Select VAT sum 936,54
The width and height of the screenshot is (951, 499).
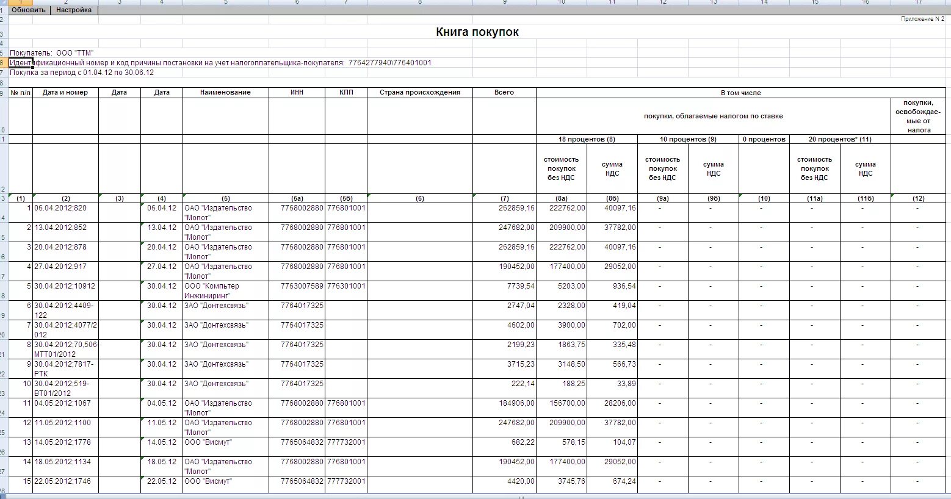coord(612,291)
